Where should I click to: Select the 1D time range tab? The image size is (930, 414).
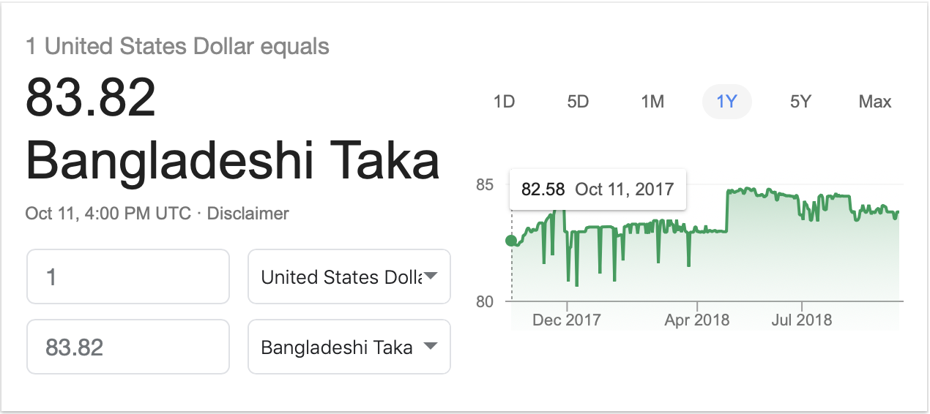pos(504,102)
